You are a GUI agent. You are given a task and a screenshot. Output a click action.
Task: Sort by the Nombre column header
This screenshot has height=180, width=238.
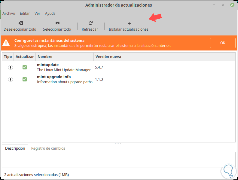[x=65, y=57]
